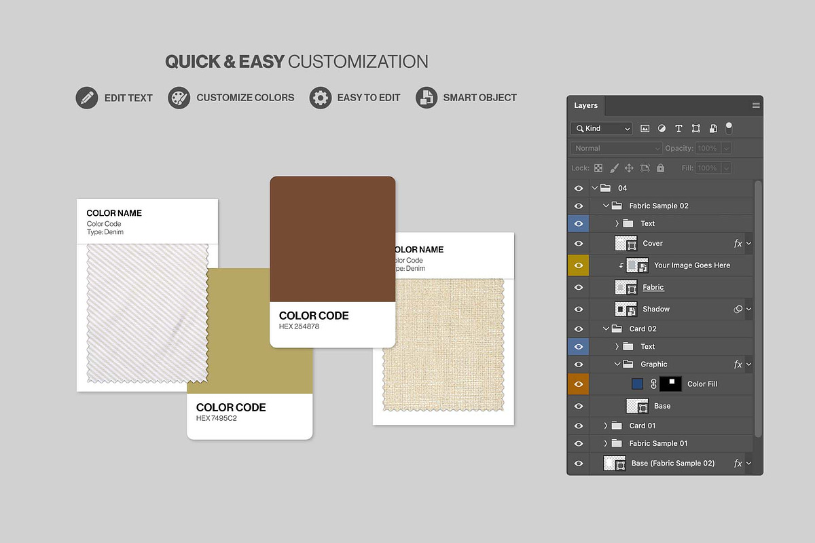Filter layers by adjustment layers icon
Screen dimensions: 815x543
point(662,128)
